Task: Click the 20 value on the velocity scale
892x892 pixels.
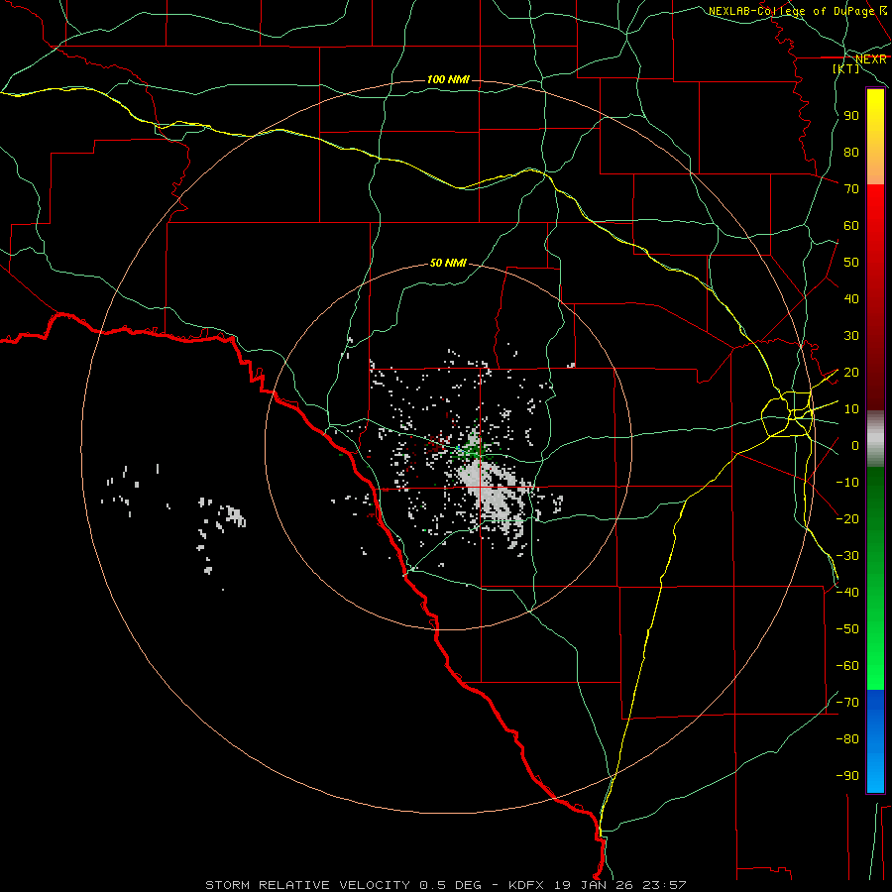Action: pyautogui.click(x=851, y=372)
